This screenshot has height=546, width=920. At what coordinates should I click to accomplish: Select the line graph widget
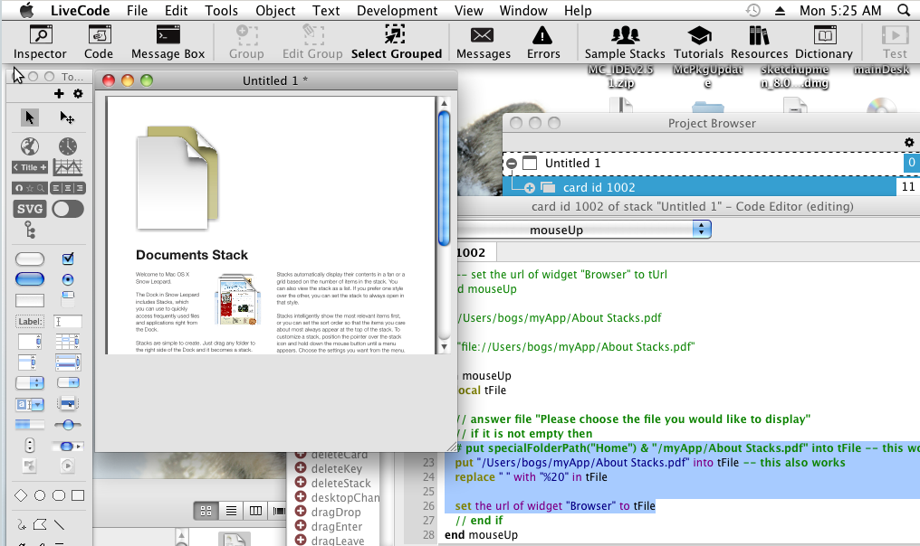(x=68, y=167)
